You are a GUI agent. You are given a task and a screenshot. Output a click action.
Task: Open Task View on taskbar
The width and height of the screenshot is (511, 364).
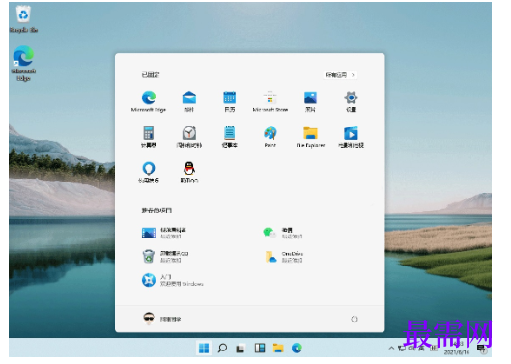241,349
